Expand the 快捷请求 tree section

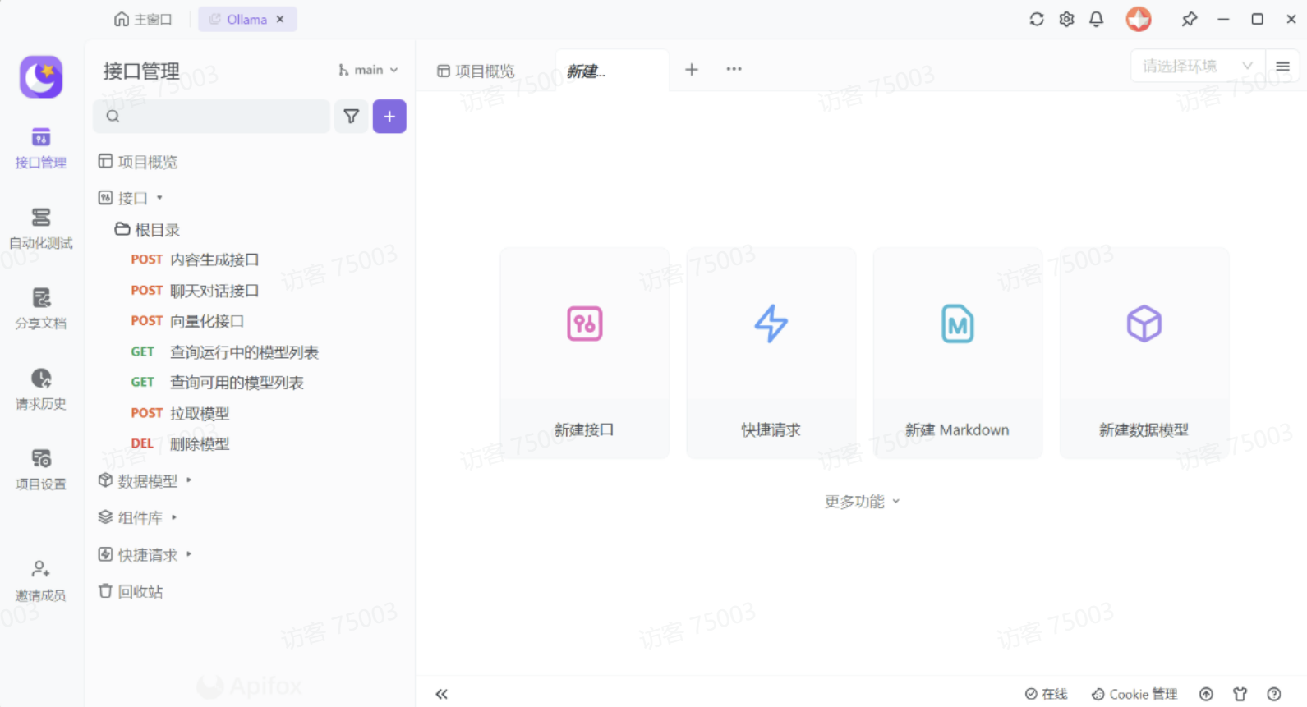tap(189, 554)
